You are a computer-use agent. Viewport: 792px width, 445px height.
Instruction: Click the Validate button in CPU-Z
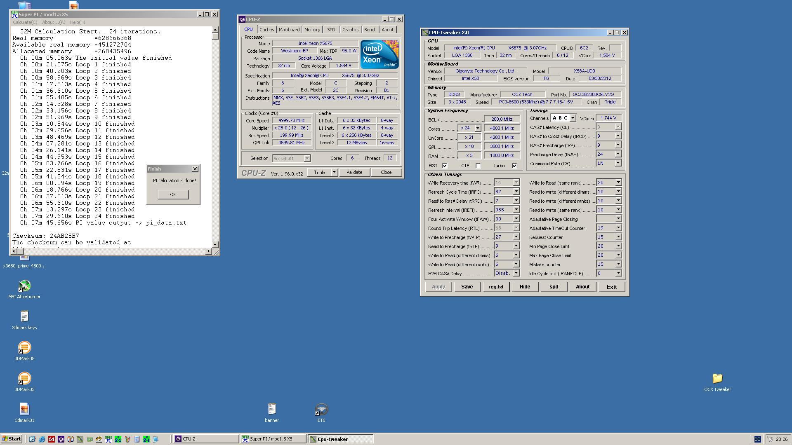(x=354, y=172)
